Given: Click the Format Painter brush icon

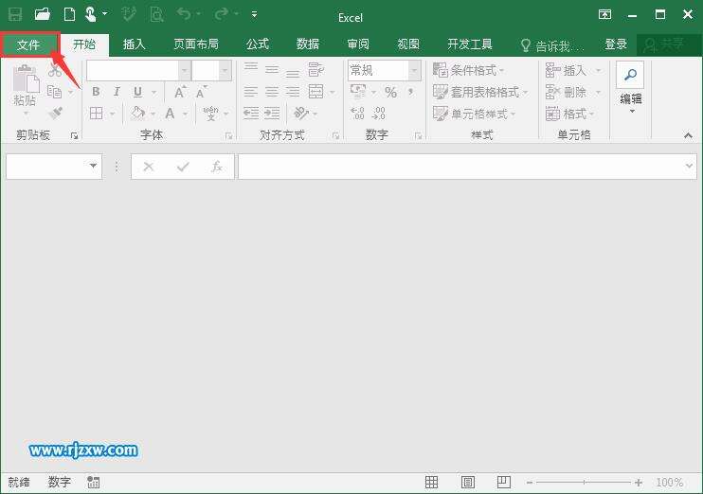Looking at the screenshot, I should (x=55, y=114).
